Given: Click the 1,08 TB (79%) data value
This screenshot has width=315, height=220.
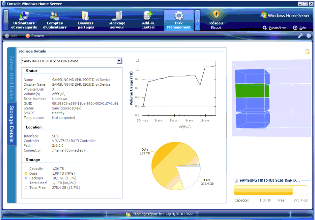Looking at the screenshot, I should coord(64,173).
